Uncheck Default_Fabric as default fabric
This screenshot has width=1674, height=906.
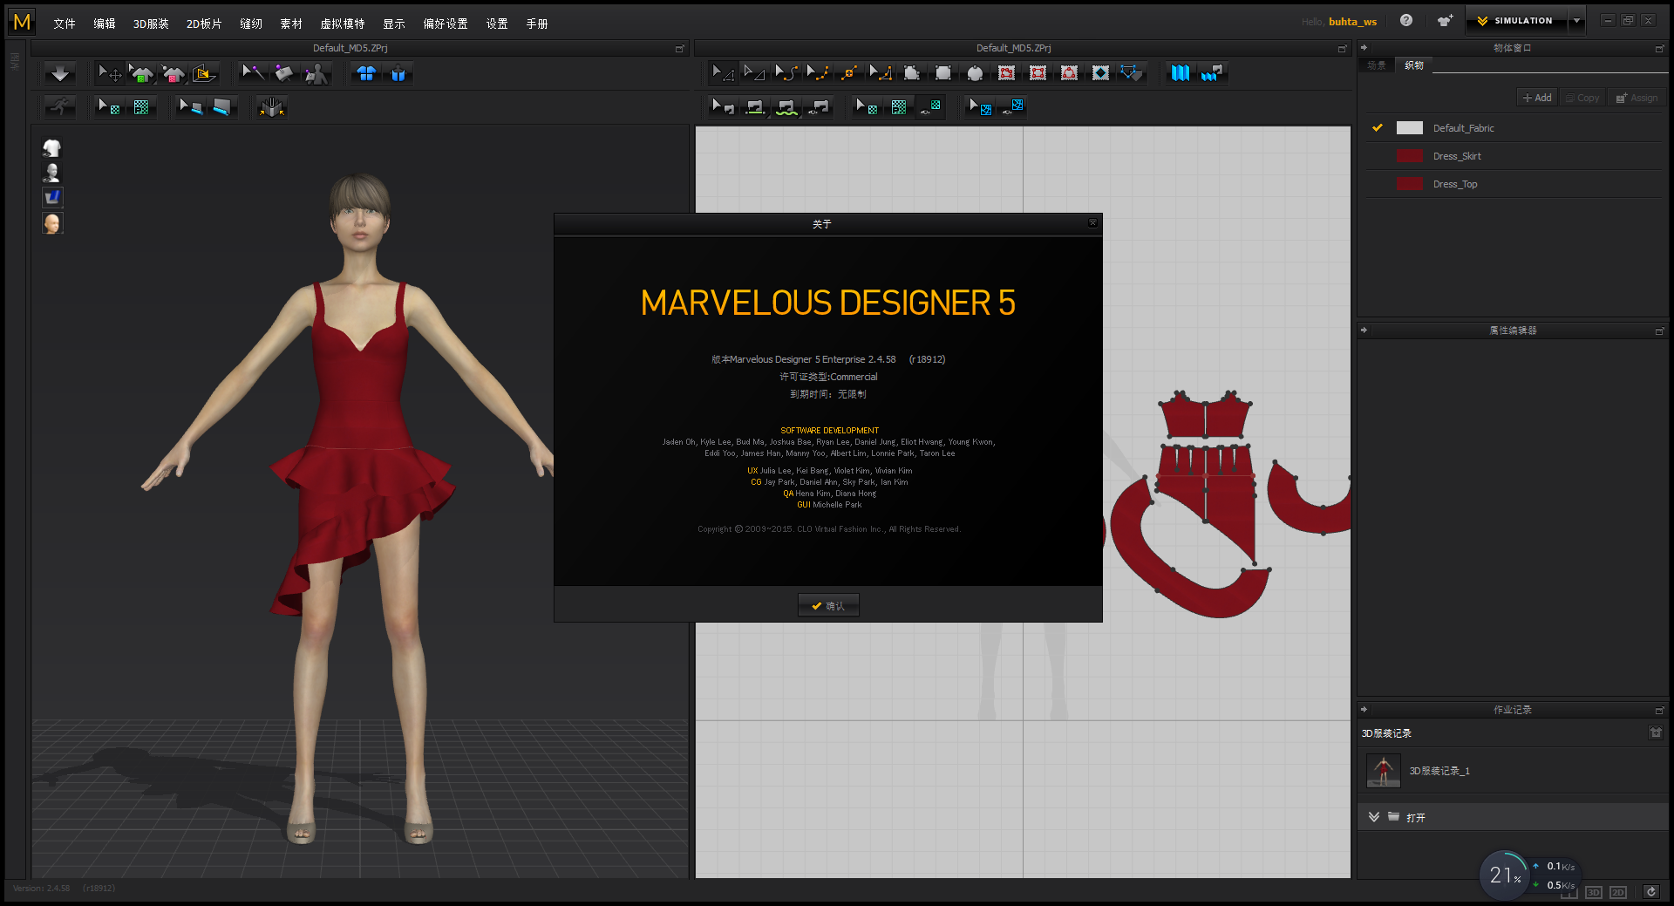[x=1378, y=127]
